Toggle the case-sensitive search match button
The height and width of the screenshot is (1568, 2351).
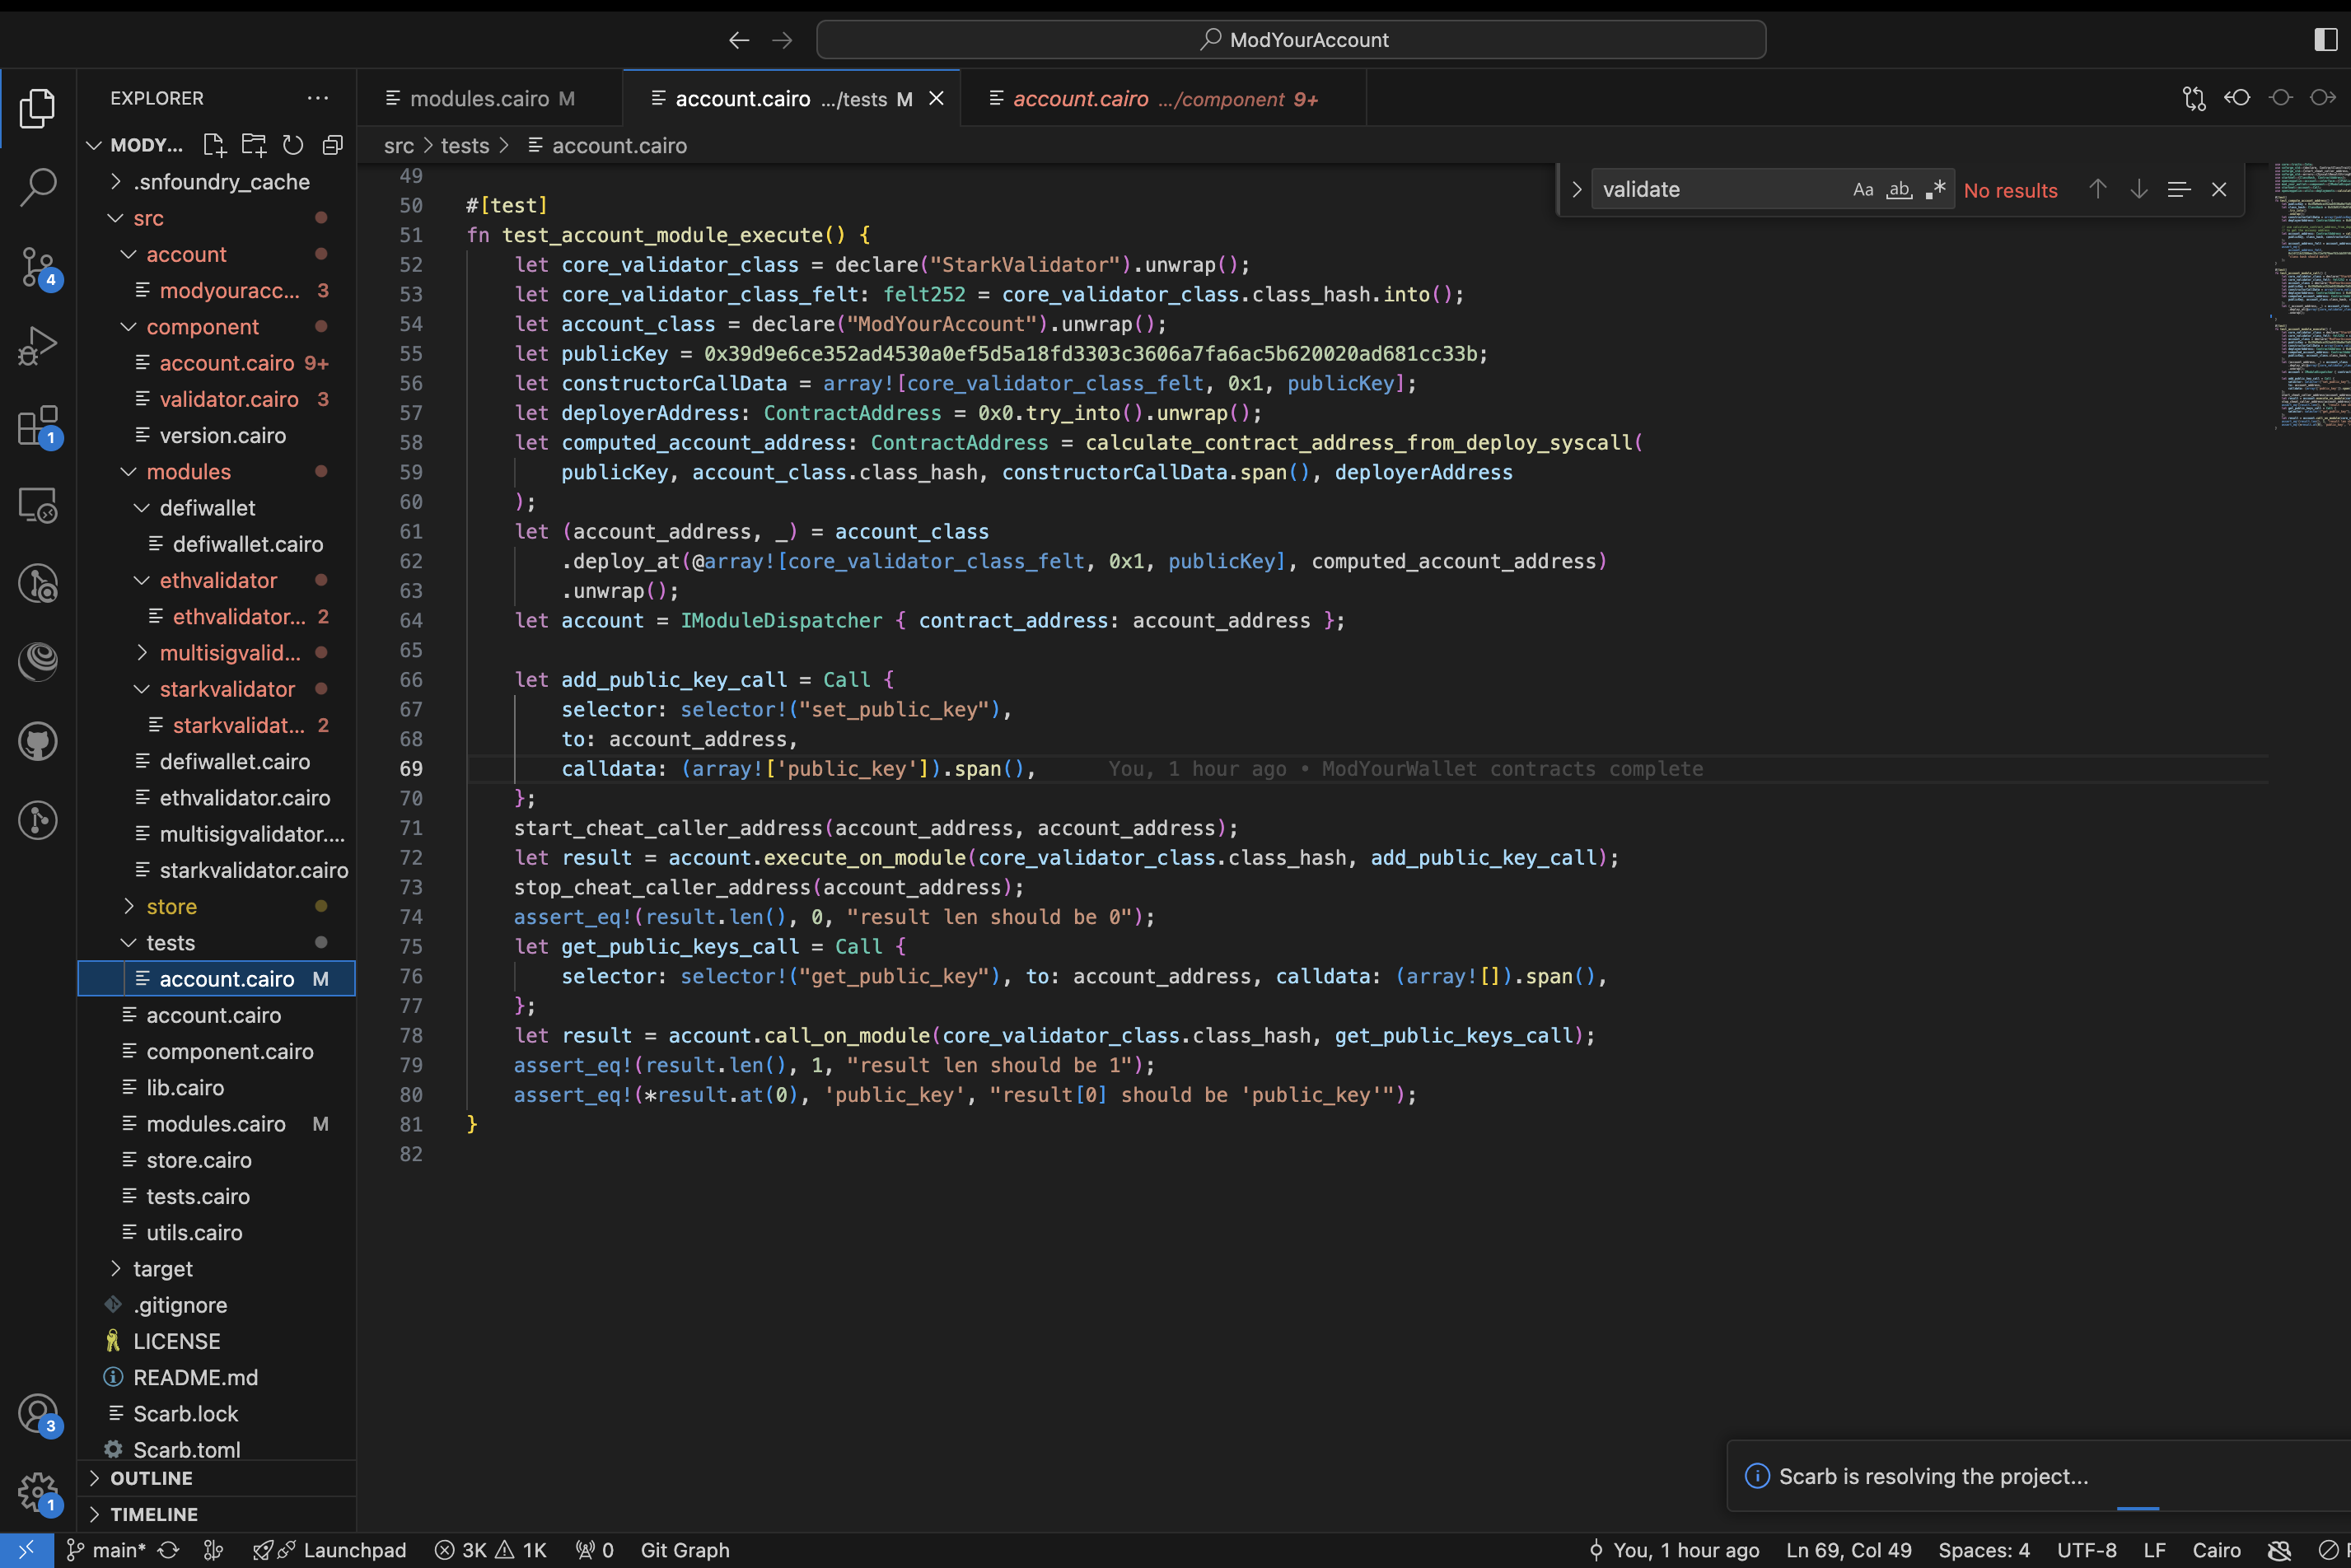point(1863,189)
